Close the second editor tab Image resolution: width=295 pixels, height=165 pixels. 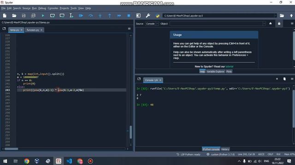tap(41, 30)
